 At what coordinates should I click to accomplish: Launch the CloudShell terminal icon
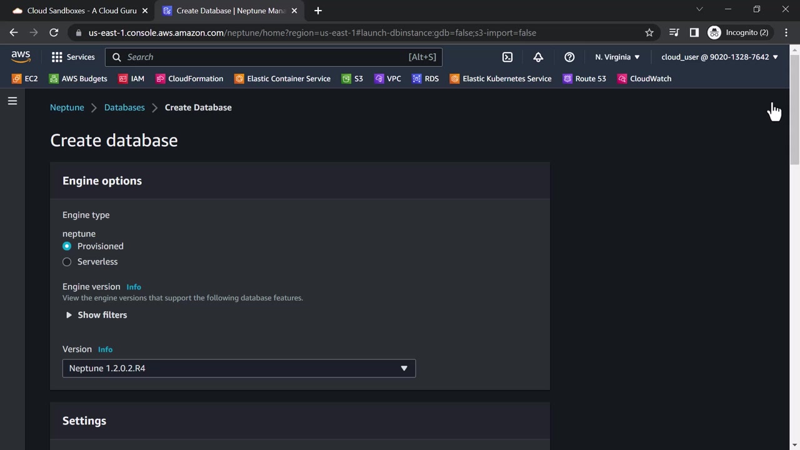507,57
